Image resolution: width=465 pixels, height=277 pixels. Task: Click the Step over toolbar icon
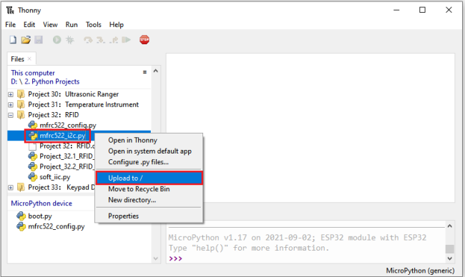click(88, 40)
